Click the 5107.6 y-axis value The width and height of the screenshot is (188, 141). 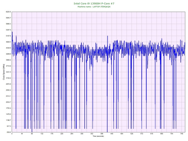click(x=8, y=36)
